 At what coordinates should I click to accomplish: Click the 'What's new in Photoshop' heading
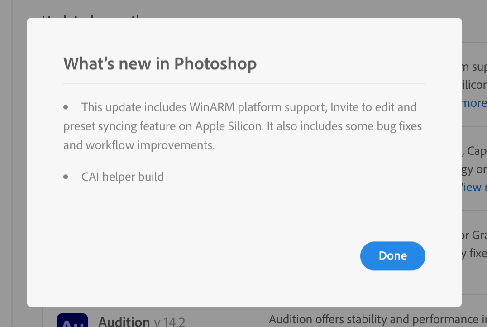pos(160,63)
